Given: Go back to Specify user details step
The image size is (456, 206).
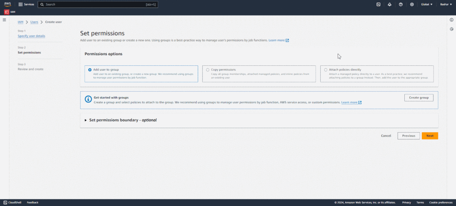Looking at the screenshot, I should point(31,36).
